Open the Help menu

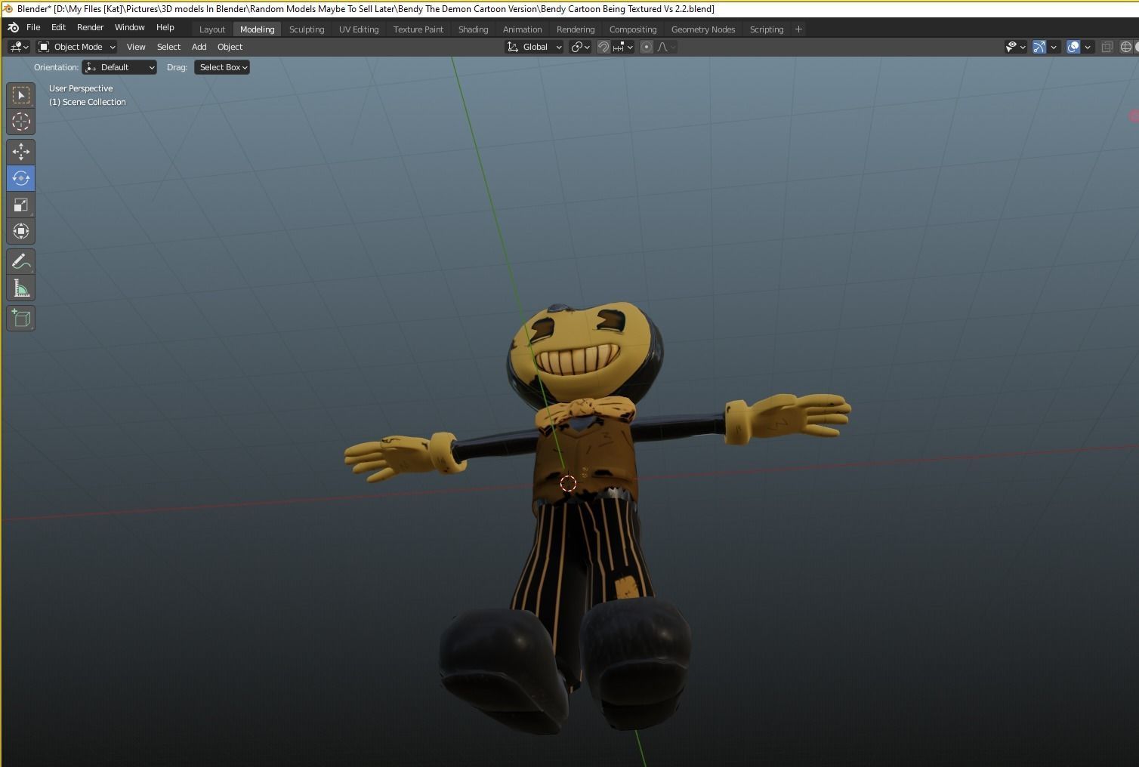pos(165,27)
